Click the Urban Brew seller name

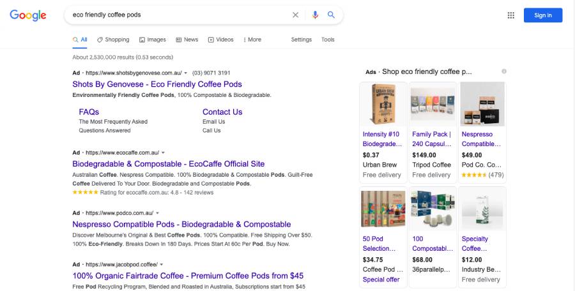tap(380, 165)
